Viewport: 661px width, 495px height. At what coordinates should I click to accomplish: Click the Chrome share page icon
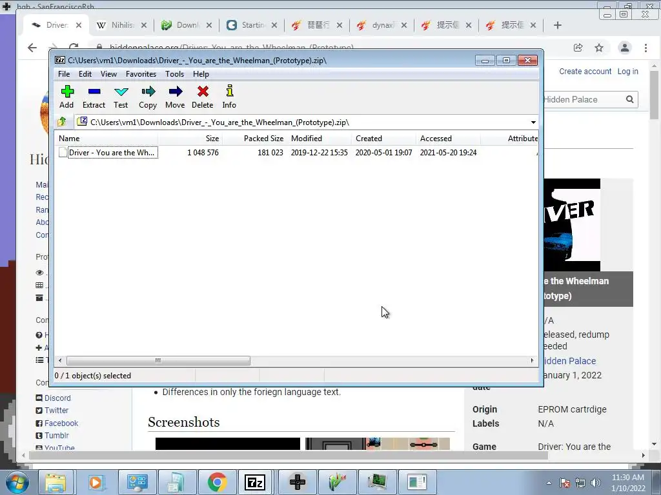(x=578, y=48)
